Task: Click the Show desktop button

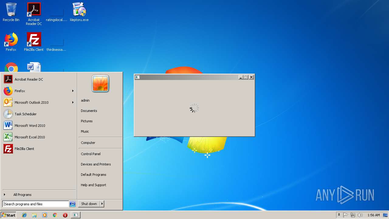Action: (x=385, y=215)
